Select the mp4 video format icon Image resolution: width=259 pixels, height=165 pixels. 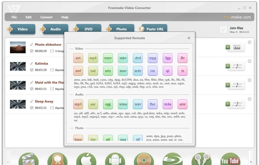[93, 58]
